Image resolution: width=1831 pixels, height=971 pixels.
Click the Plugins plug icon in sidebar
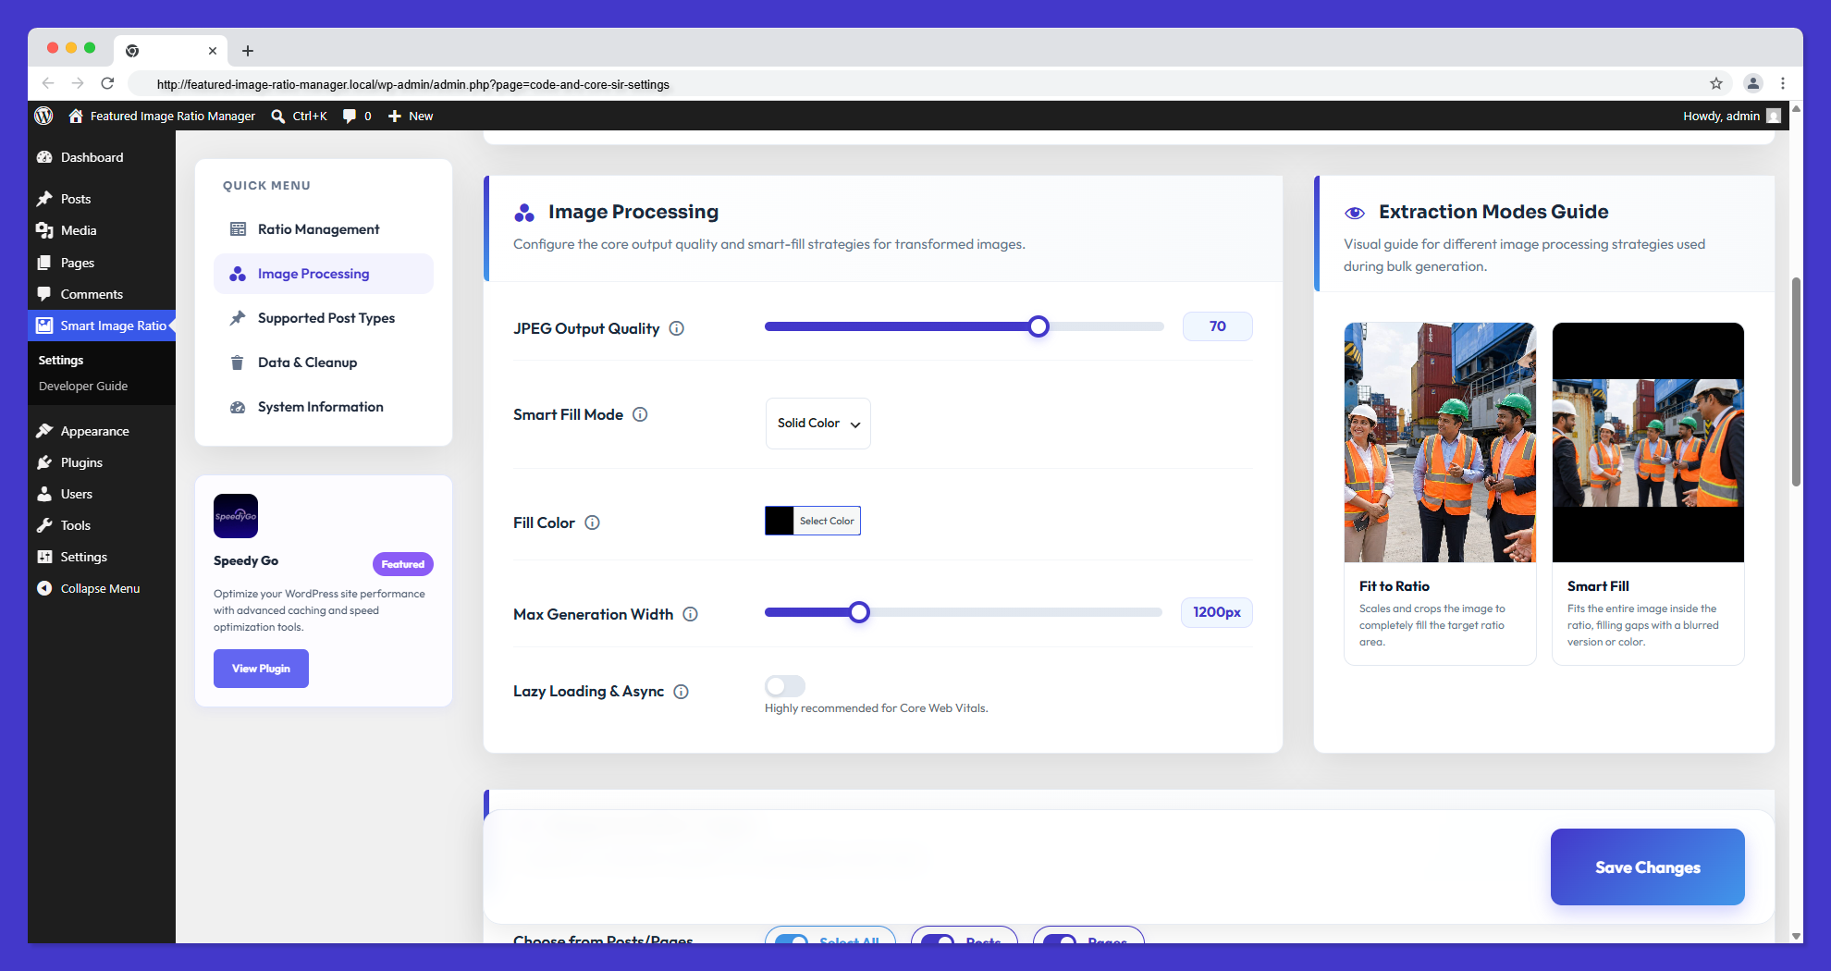click(44, 462)
